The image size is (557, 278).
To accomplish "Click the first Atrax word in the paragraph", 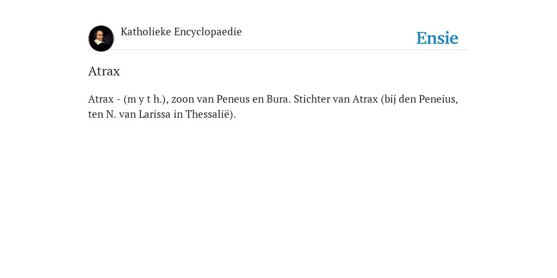I will click(101, 99).
